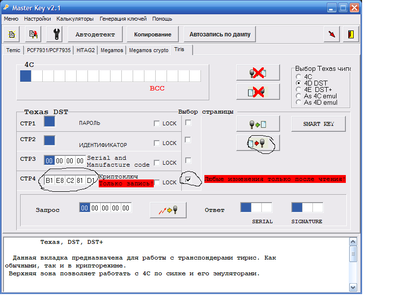
Task: Click the B1 byte in СТР4
Action: 50,180
